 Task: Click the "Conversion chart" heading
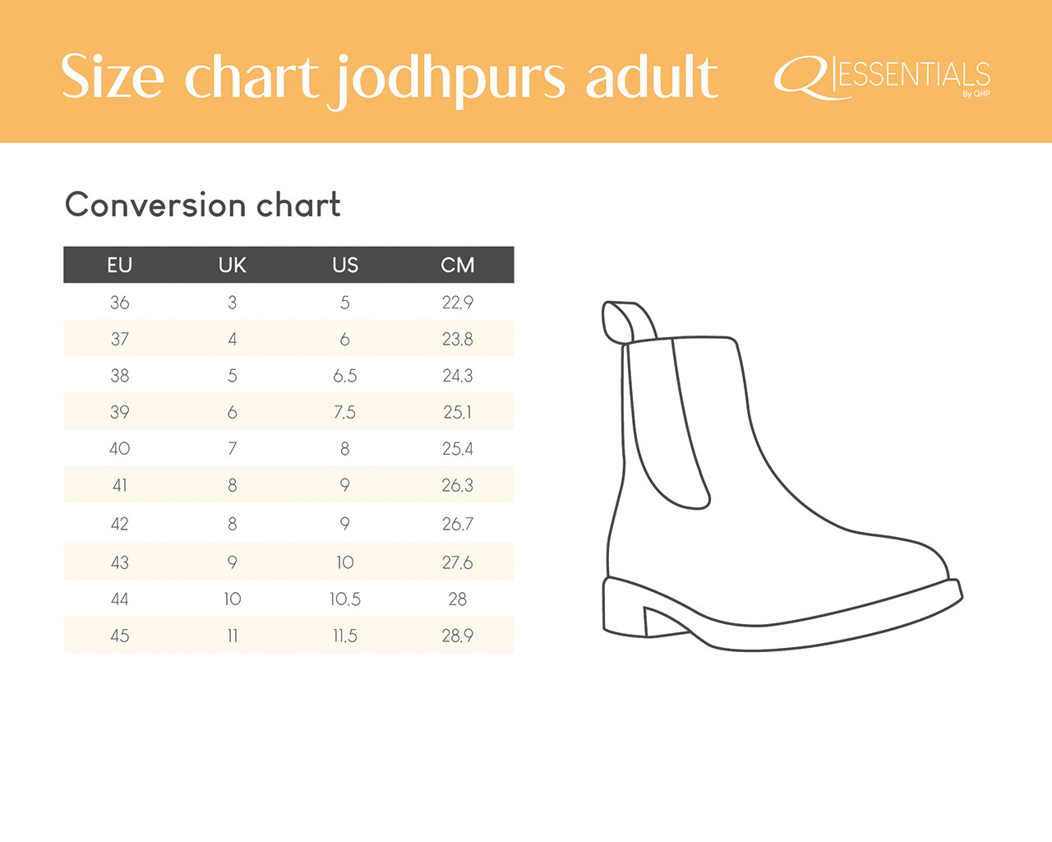pos(202,205)
